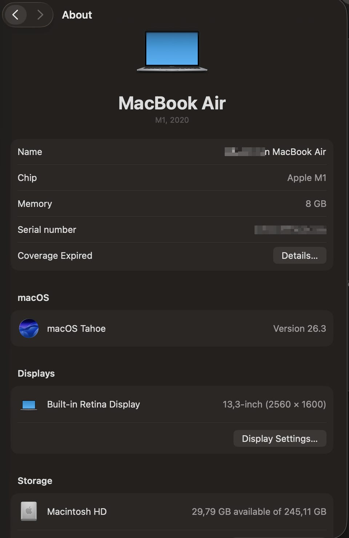The height and width of the screenshot is (538, 349).
Task: Go forward with the right chevron button
Action: coord(40,15)
